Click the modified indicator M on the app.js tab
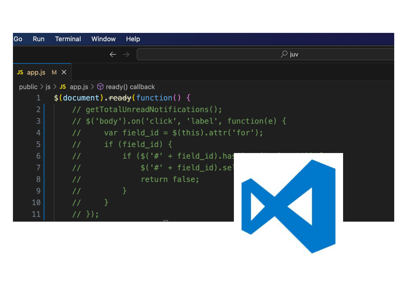Screen dimensions: 404x301 tap(54, 72)
